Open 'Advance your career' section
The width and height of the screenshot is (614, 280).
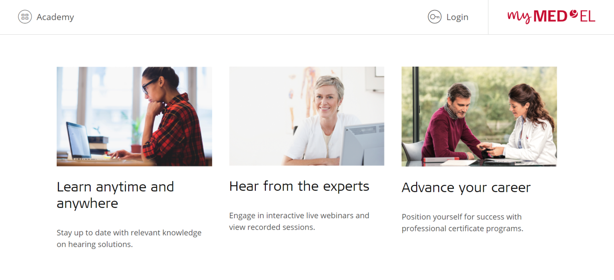(466, 187)
